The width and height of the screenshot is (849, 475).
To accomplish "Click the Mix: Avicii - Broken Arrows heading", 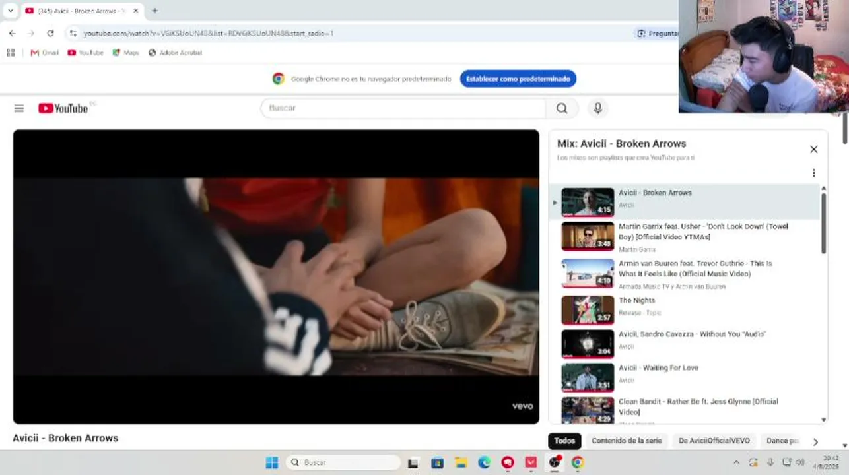I will pos(622,144).
